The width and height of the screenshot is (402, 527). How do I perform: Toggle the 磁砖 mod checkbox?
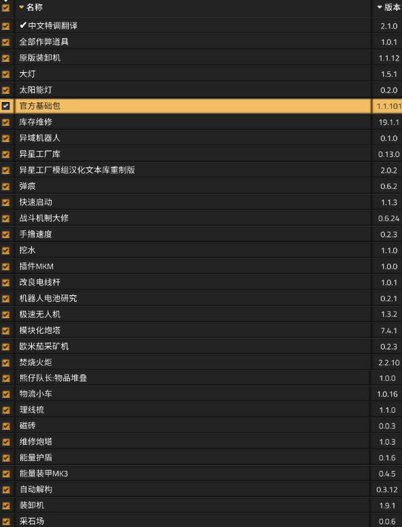click(x=5, y=426)
